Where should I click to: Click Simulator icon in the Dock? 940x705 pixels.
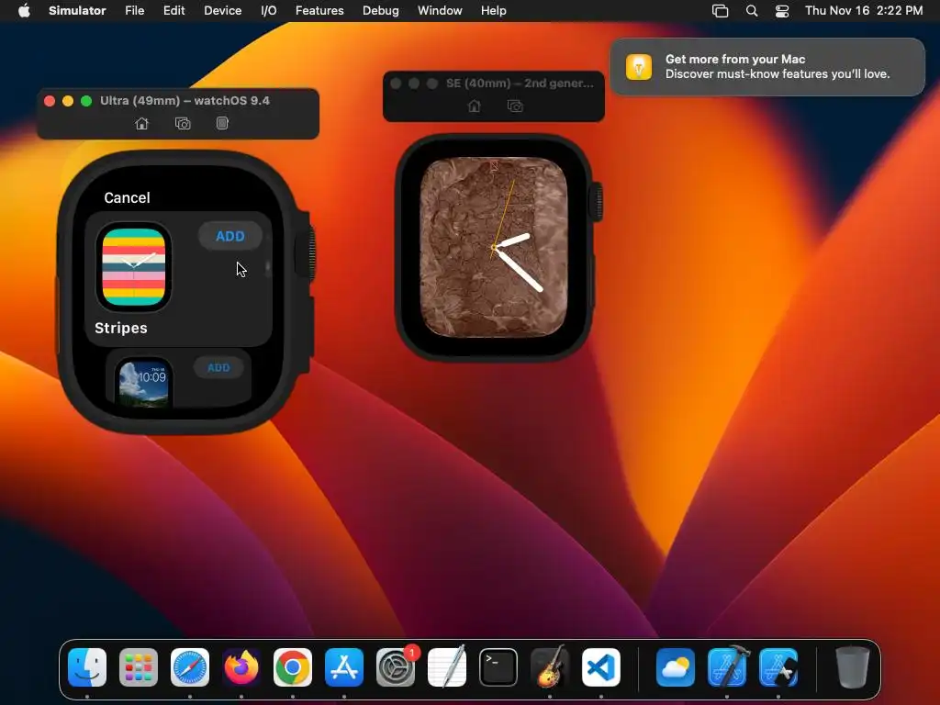tap(778, 667)
